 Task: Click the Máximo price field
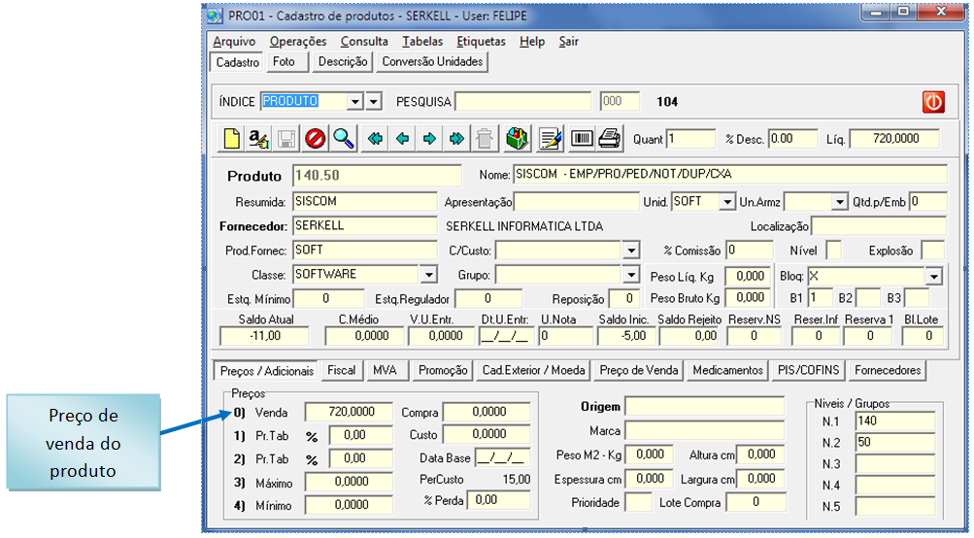point(349,482)
